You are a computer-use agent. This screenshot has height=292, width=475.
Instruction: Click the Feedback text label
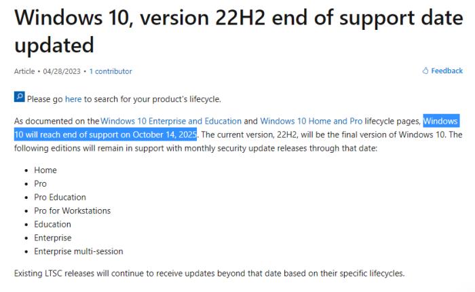tap(446, 71)
